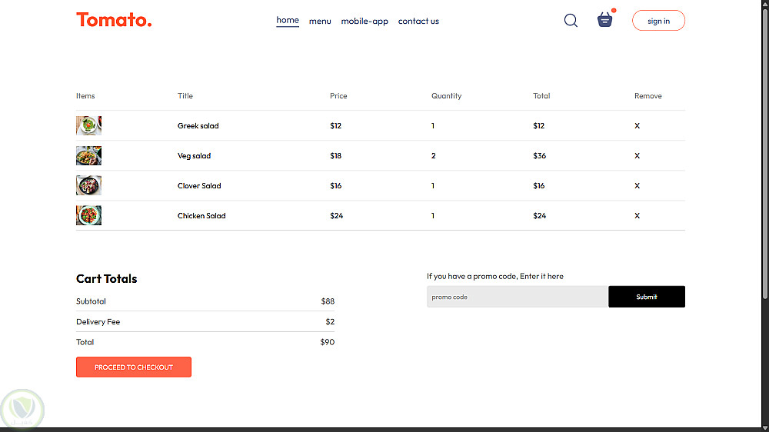Remove Chicken Salad with its X
The width and height of the screenshot is (769, 432).
pyautogui.click(x=637, y=216)
